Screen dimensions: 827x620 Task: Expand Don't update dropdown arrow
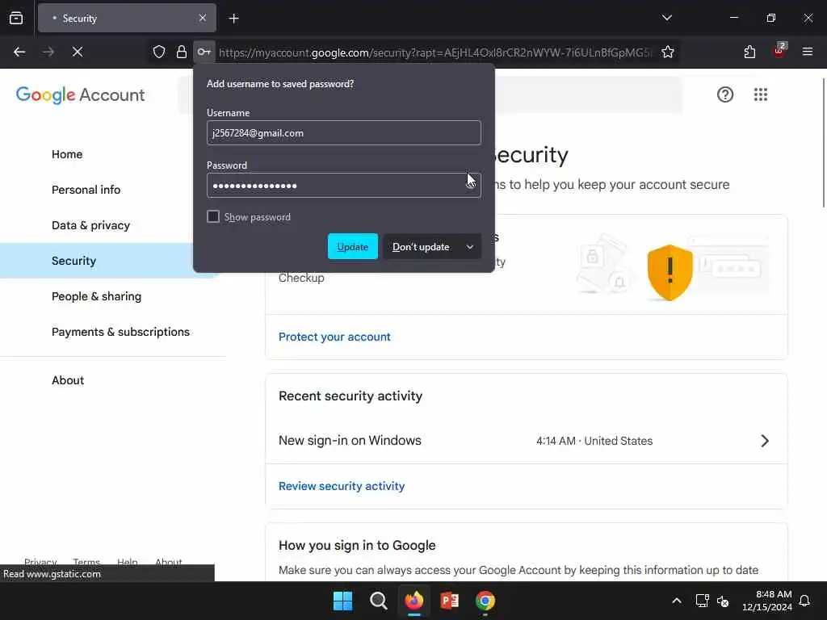pos(470,247)
